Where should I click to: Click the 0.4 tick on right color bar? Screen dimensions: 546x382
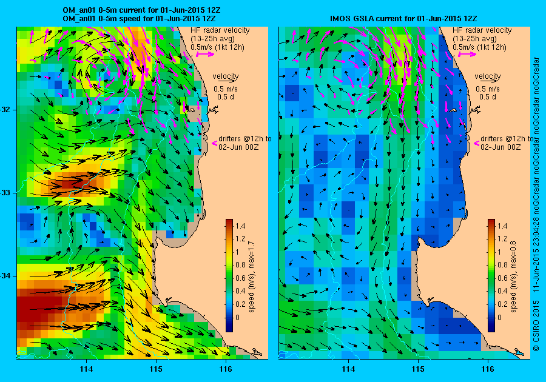point(502,291)
